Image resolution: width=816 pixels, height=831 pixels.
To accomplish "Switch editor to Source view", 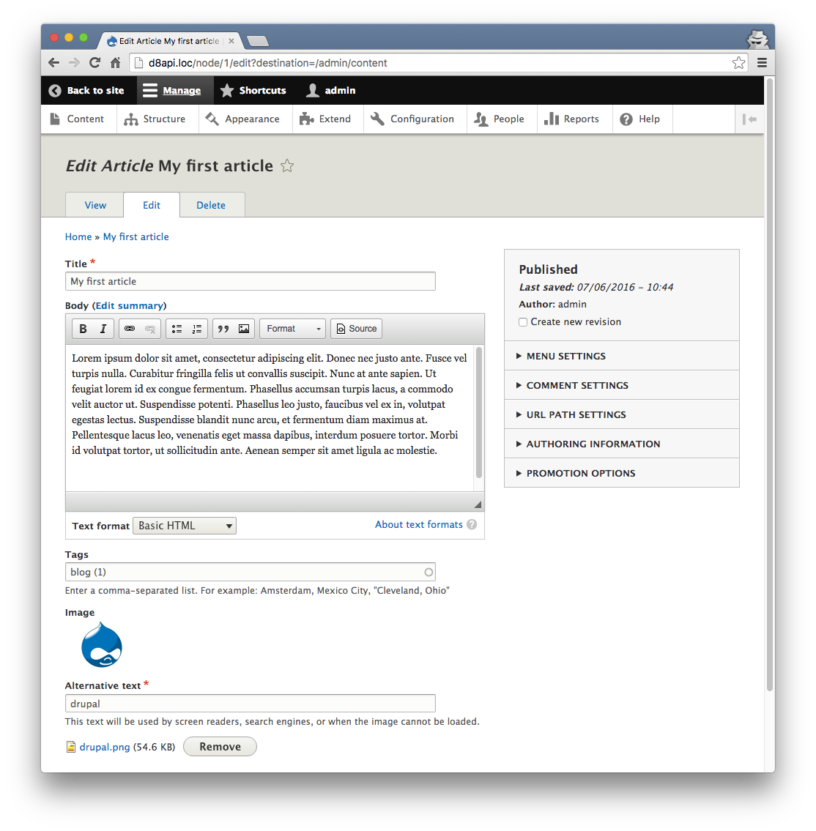I will [356, 329].
